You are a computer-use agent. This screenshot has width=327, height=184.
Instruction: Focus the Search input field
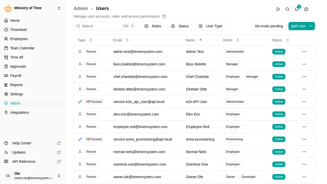tap(106, 26)
